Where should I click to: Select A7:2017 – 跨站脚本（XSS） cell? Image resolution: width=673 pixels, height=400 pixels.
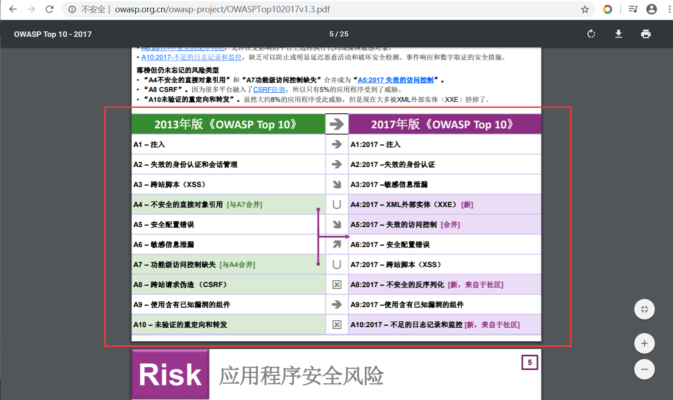point(445,264)
